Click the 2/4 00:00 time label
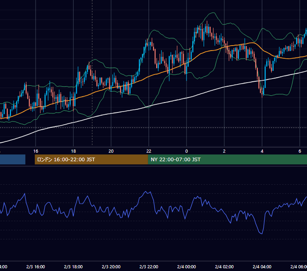Screen dimensions: 307x271 186,267
